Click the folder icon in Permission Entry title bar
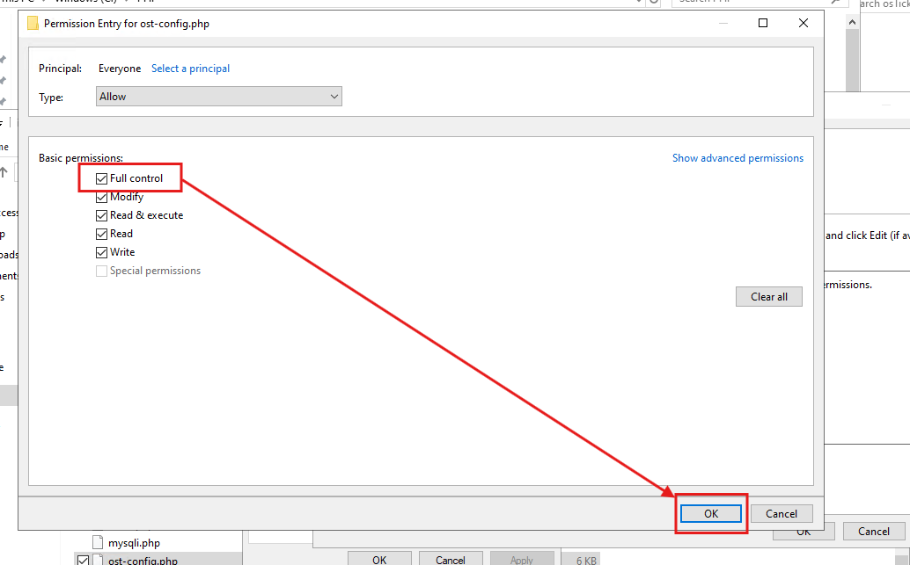The width and height of the screenshot is (910, 565). 33,23
